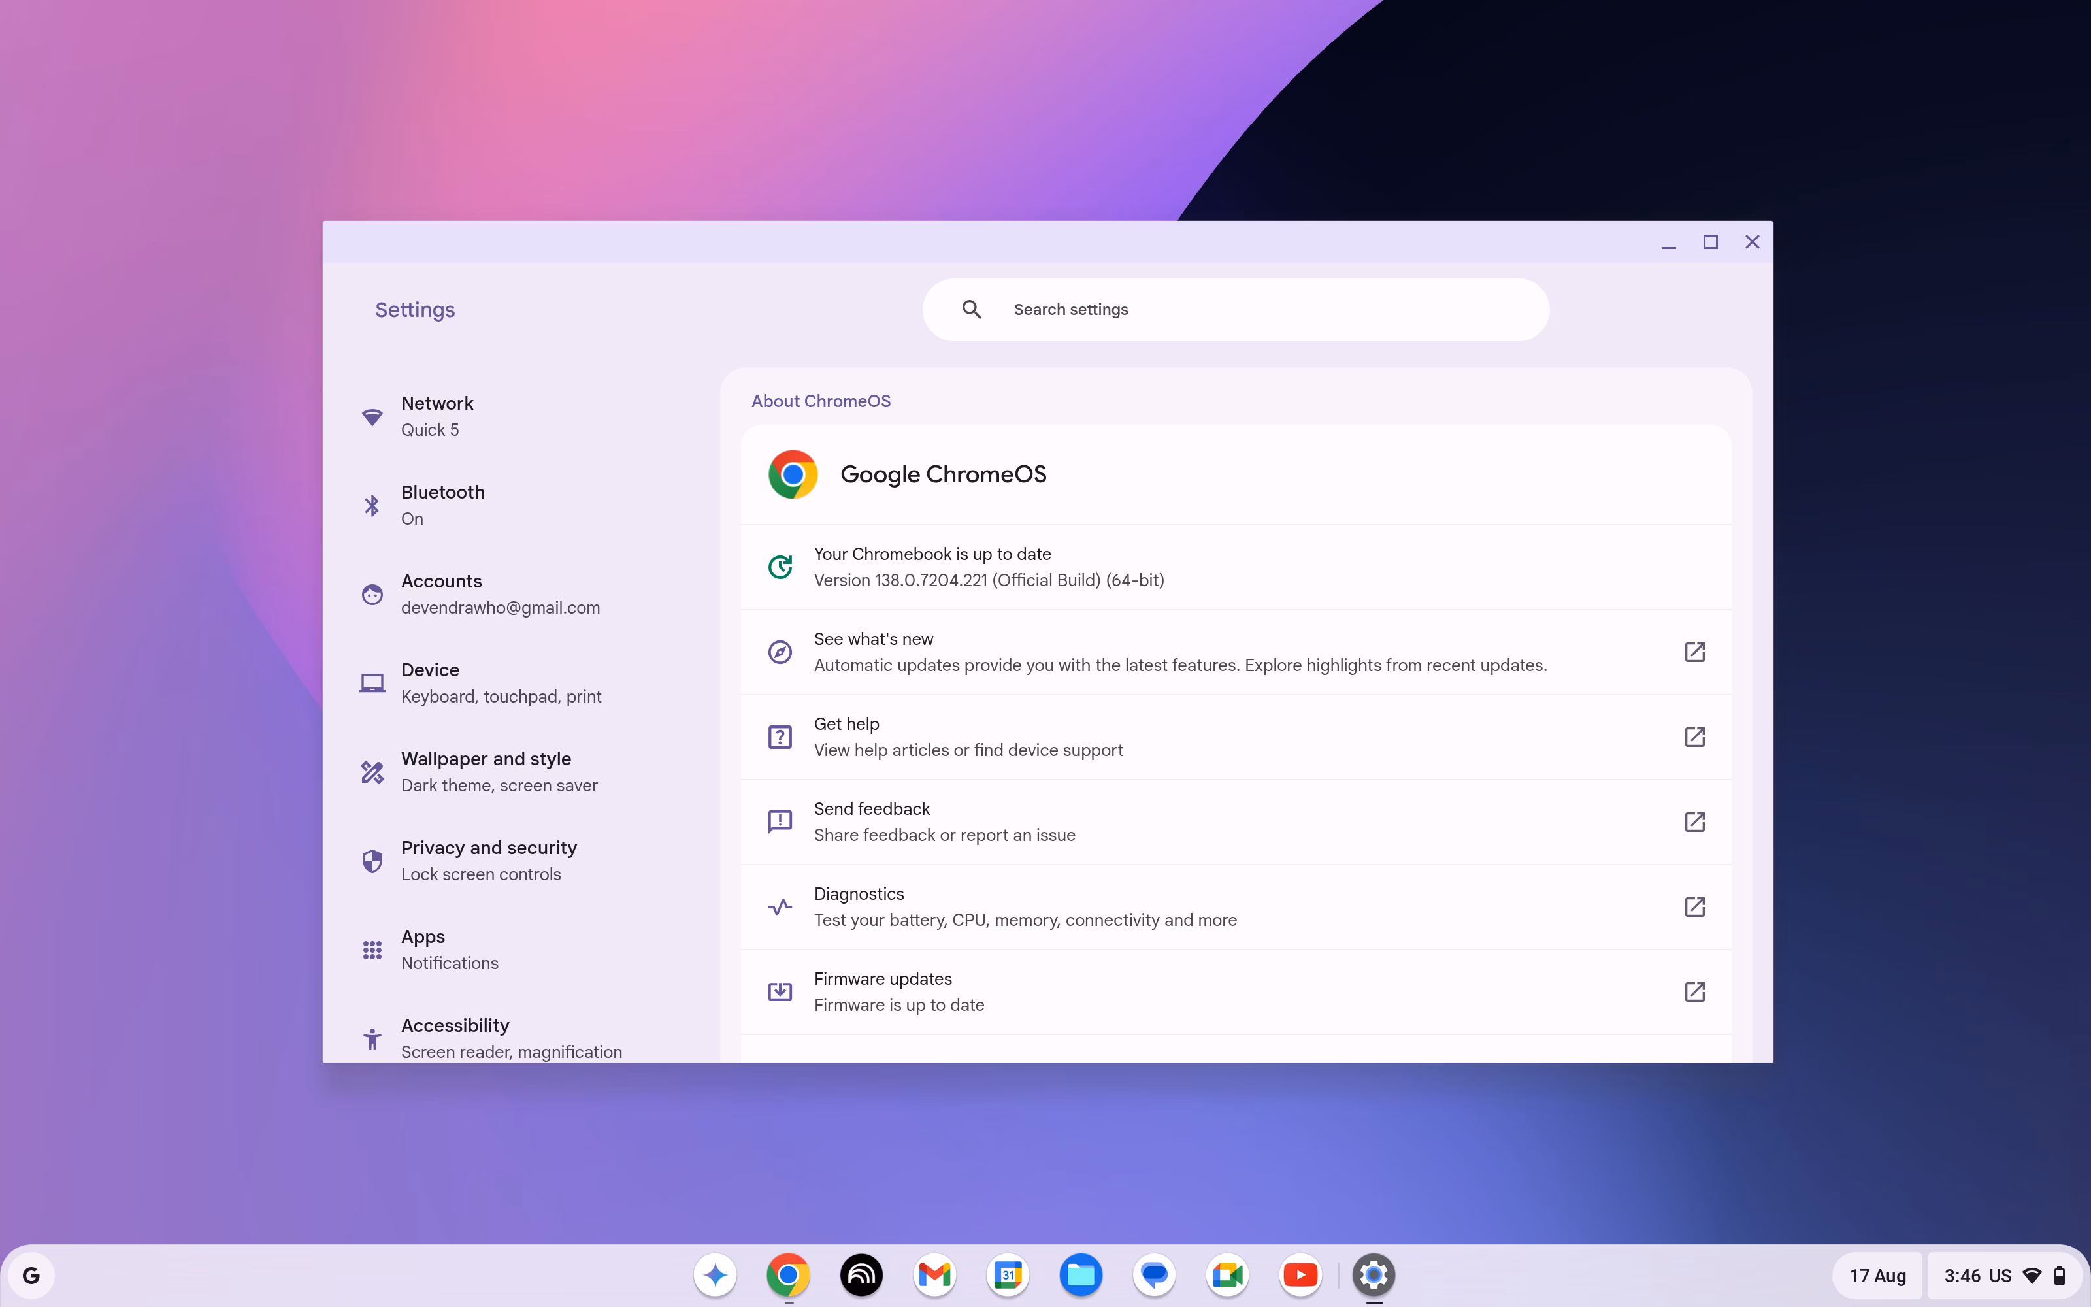Screen dimensions: 2091x1307
Task: Click the Diagnostics pulse icon
Action: point(780,907)
